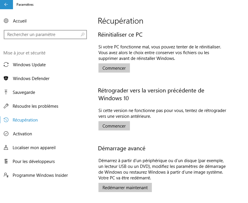The image size is (248, 203).
Task: Go to Activation settings
Action: (x=23, y=134)
